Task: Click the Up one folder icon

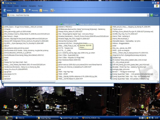Action: [24, 10]
